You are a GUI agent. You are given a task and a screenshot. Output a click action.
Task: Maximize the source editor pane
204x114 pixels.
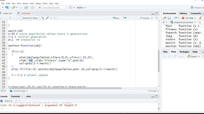pos(157,14)
